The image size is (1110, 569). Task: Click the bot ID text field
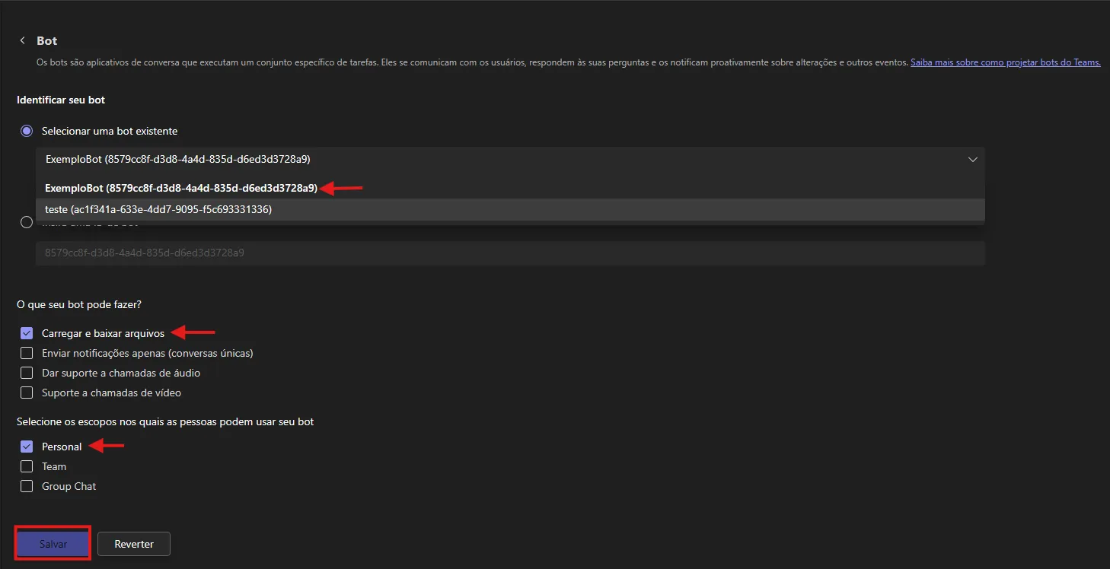[x=510, y=253]
